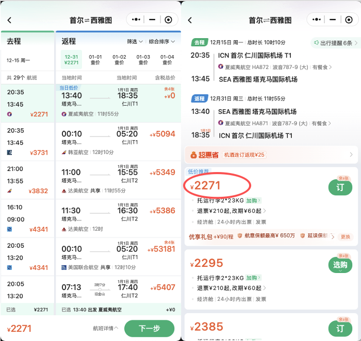The width and height of the screenshot is (361, 341).
Task: Expand 超惠省 banner chevron arrow
Action: (x=351, y=155)
